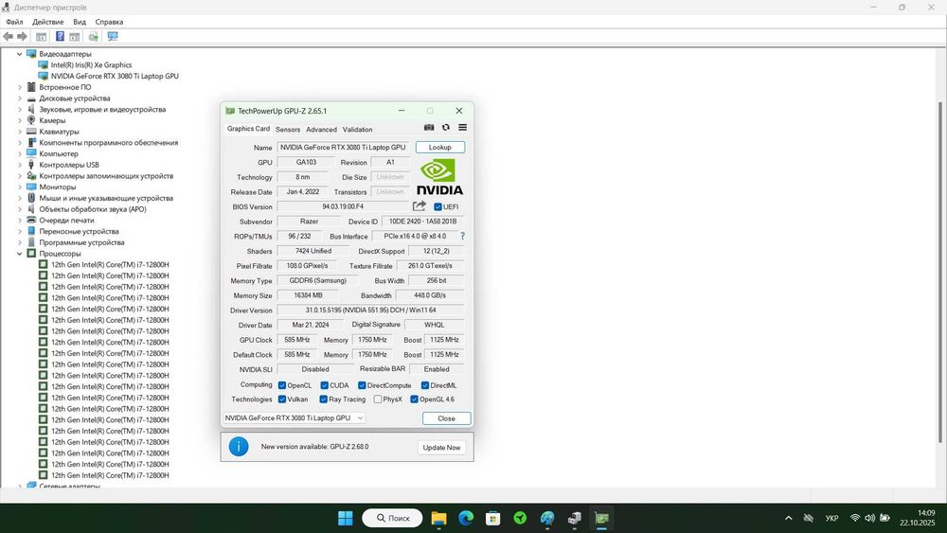The image size is (947, 533).
Task: Click the clock and date in taskbar
Action: pos(917,518)
